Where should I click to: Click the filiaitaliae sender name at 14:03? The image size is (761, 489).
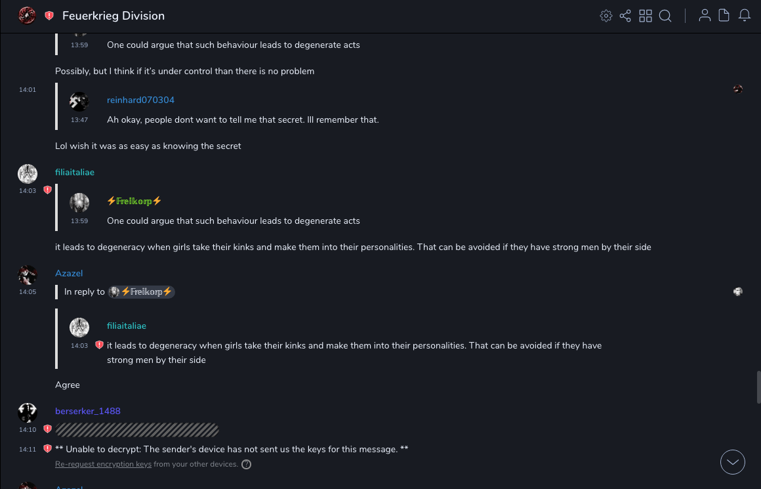pos(75,172)
